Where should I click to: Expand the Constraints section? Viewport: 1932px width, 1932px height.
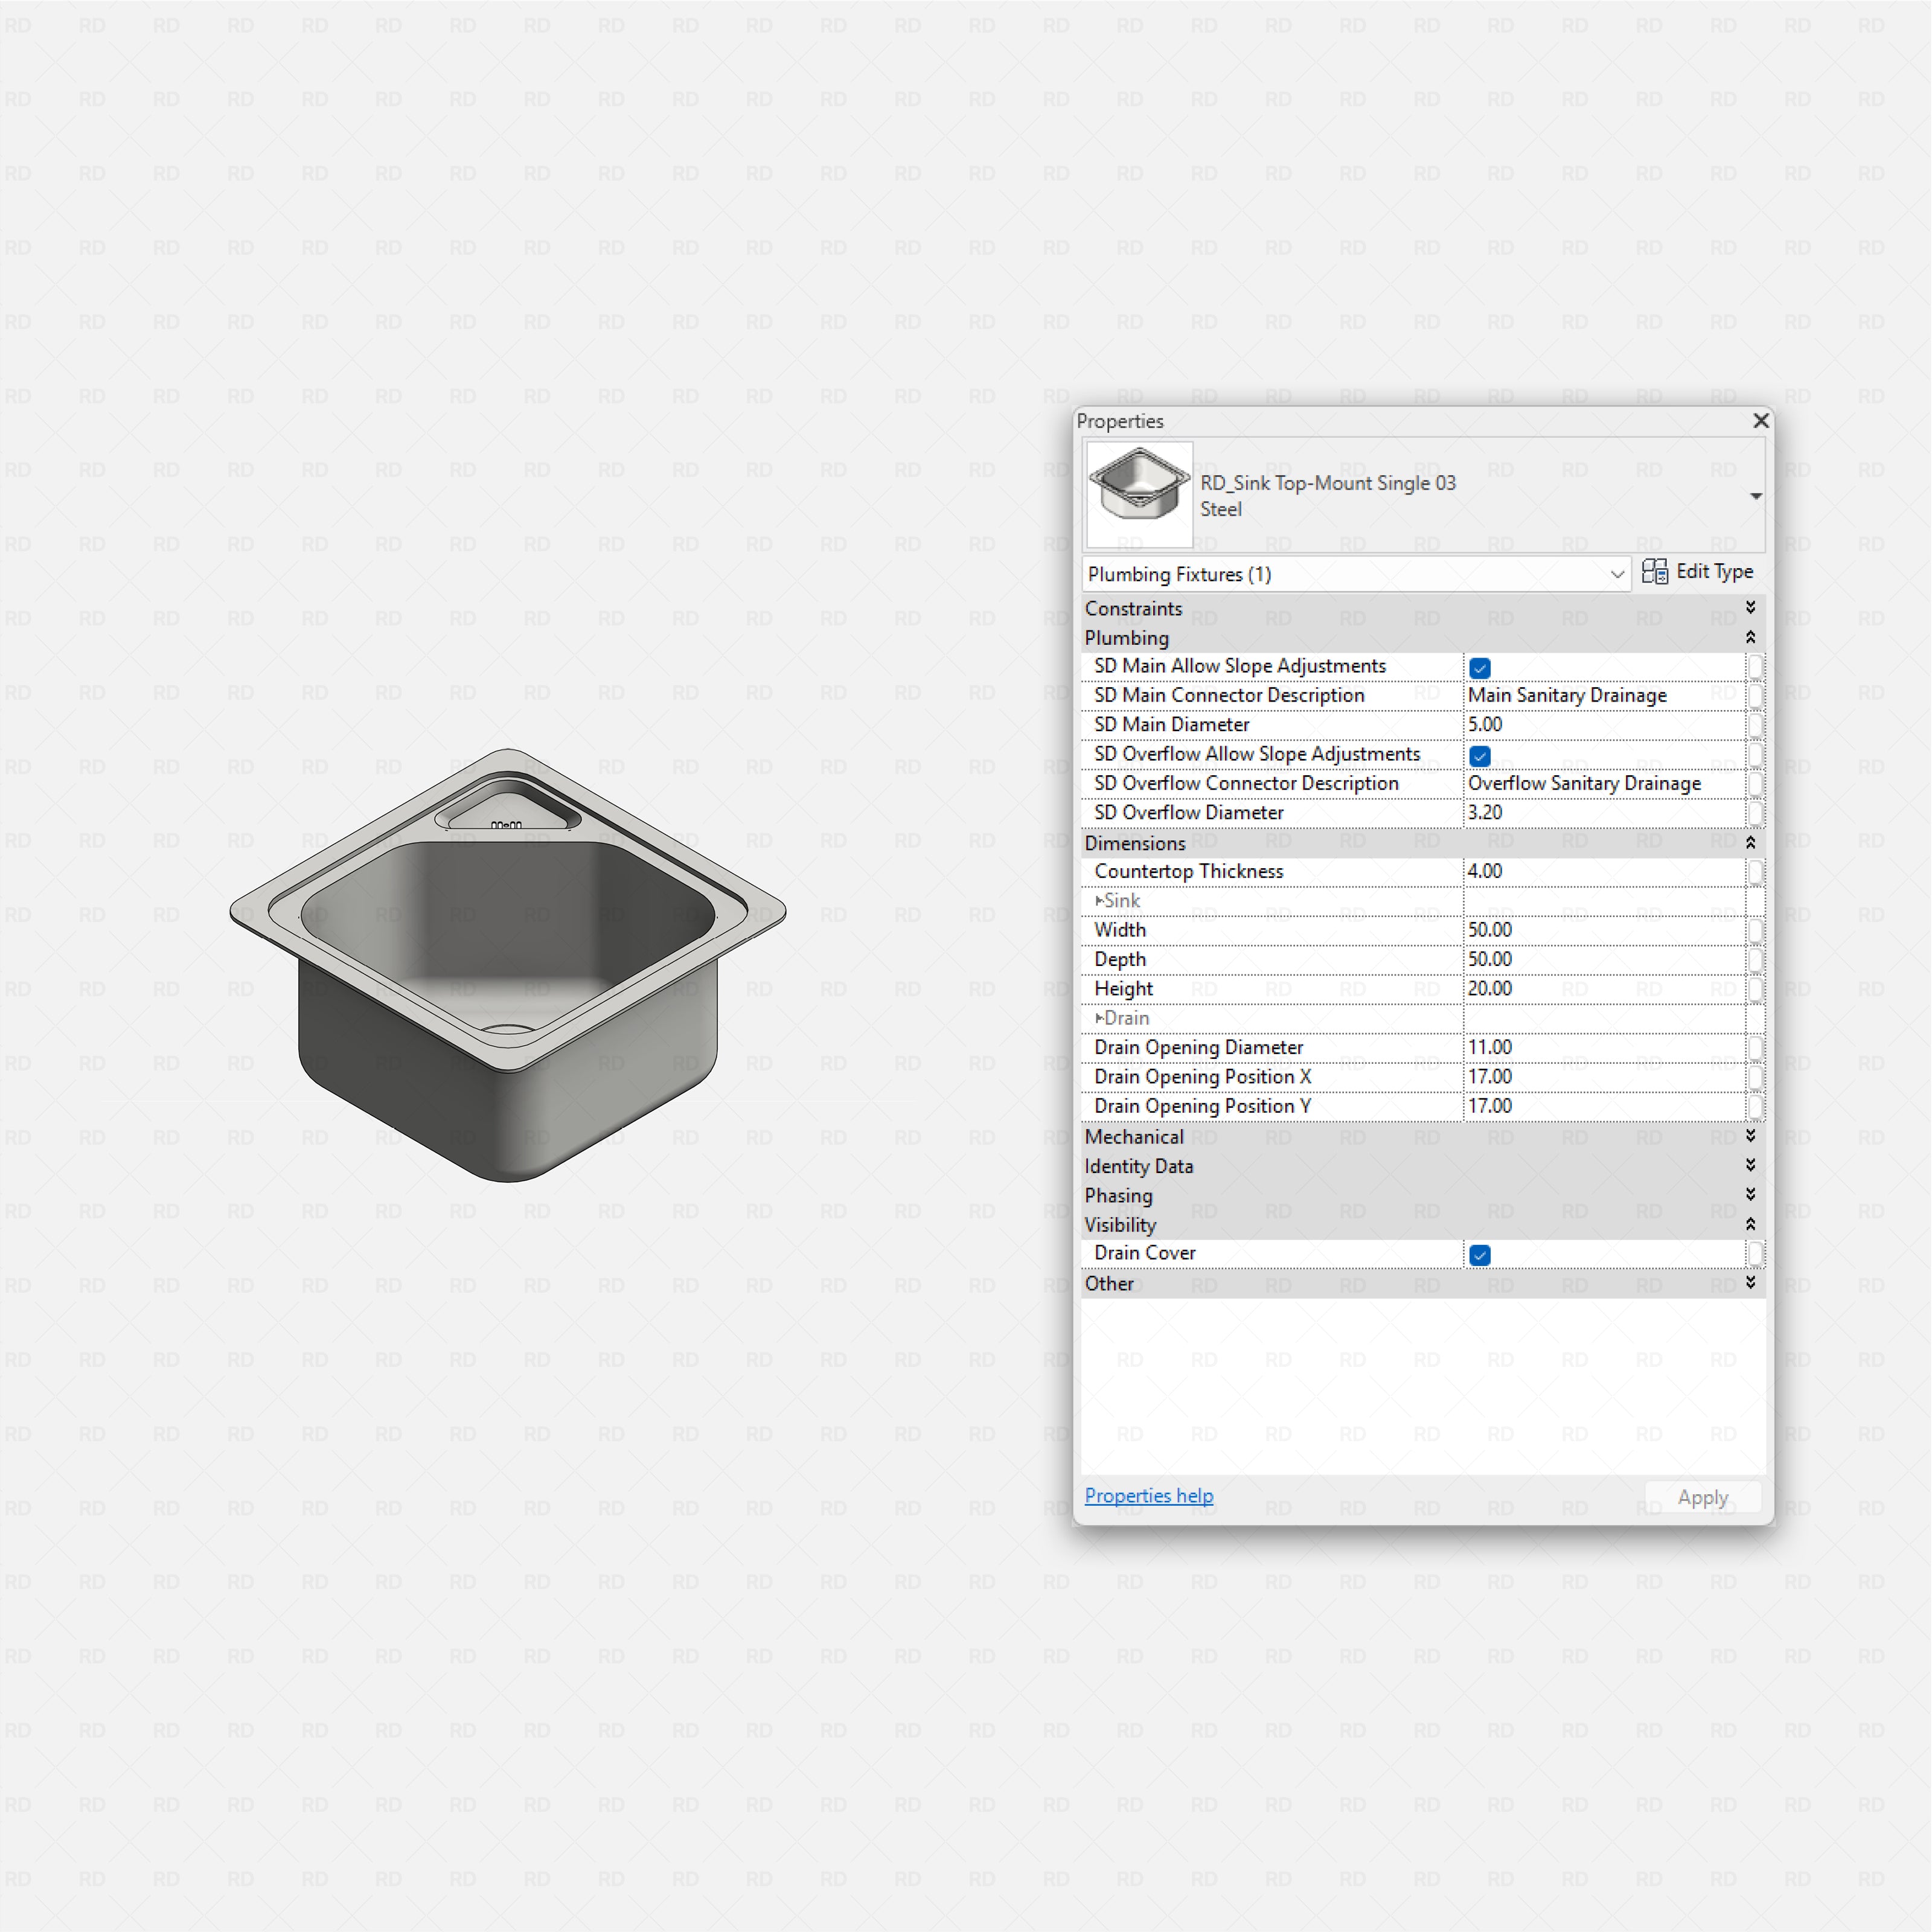(1751, 607)
